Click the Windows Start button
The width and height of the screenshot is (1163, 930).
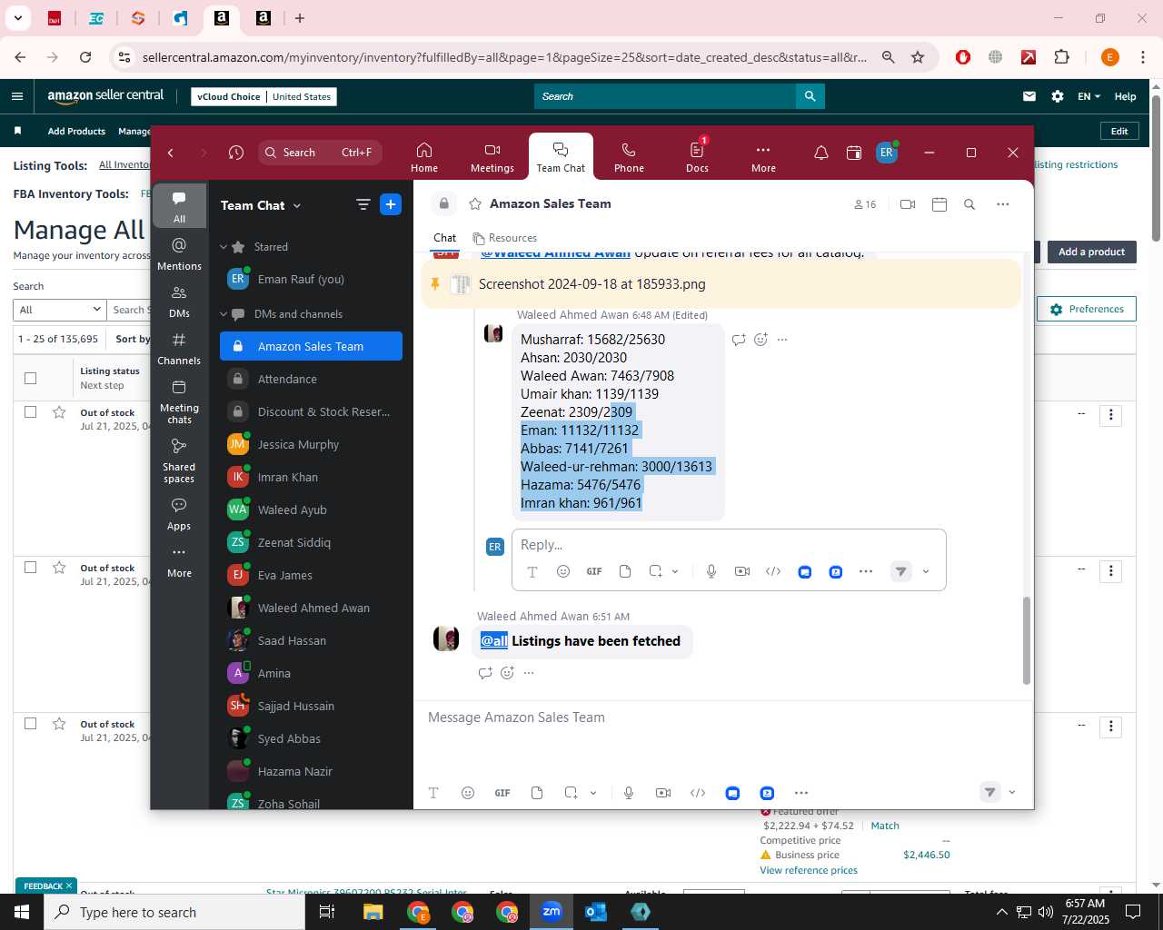point(22,912)
